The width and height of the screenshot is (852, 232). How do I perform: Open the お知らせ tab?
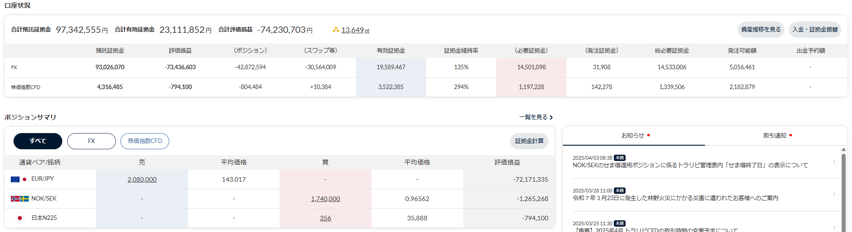click(633, 135)
